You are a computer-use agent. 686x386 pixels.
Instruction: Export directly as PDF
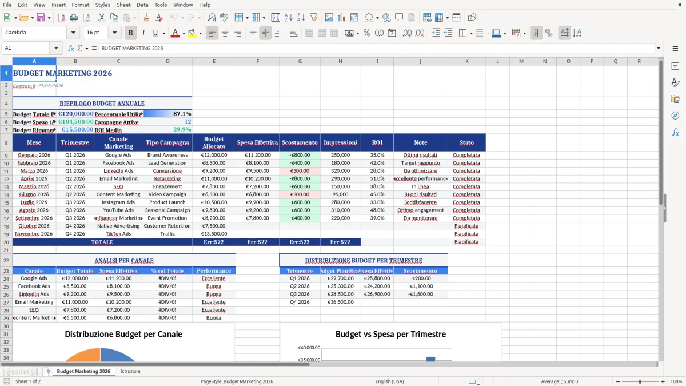pos(61,18)
